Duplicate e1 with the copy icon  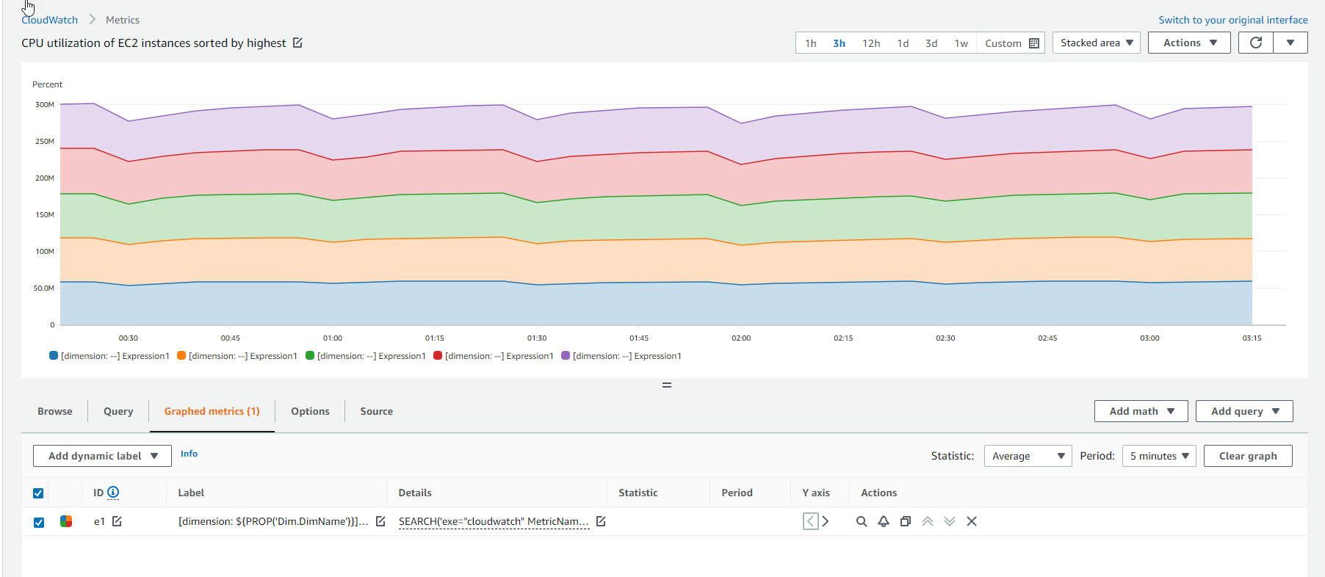tap(906, 521)
